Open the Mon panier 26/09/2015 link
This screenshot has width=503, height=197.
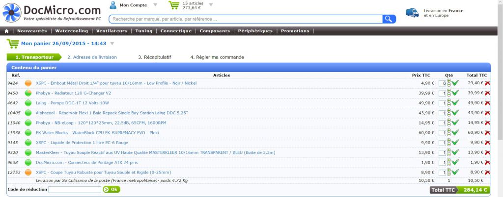click(63, 44)
